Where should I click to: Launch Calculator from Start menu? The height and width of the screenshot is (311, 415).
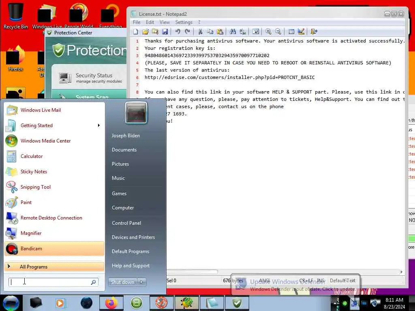pyautogui.click(x=55, y=156)
